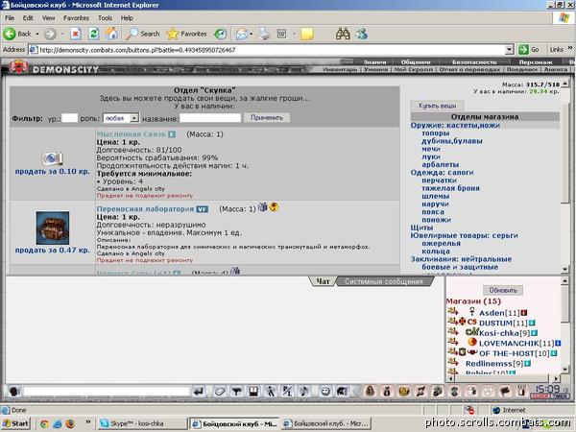The height and width of the screenshot is (432, 576).
Task: Click the Go button beside address bar
Action: (529, 50)
